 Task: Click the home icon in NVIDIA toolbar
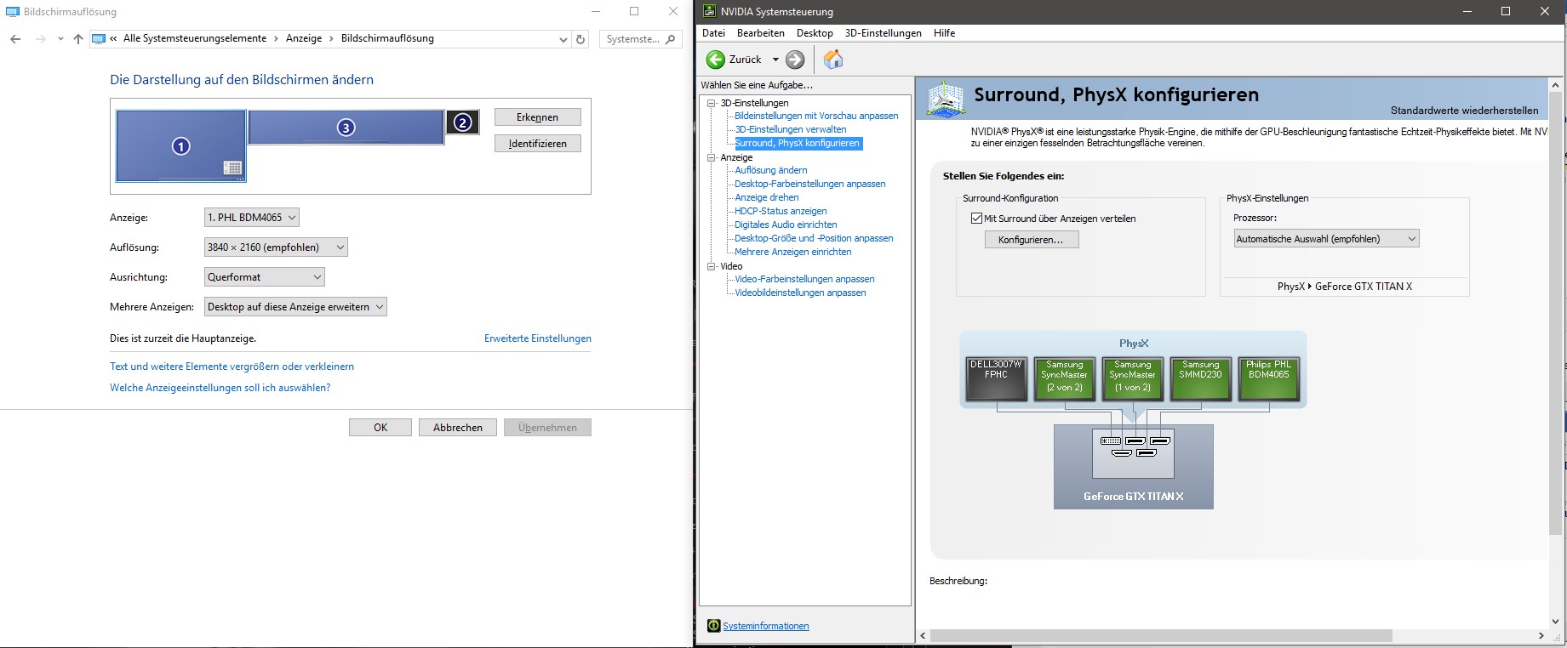point(833,59)
